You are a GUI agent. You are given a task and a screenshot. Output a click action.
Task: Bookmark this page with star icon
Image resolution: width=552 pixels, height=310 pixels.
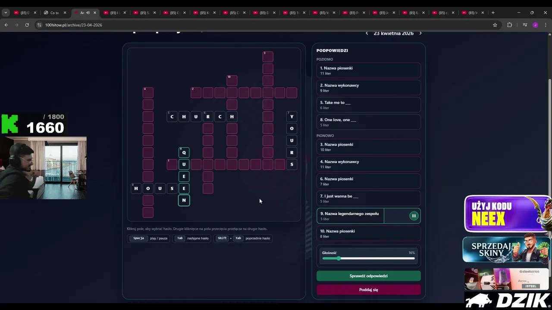click(x=495, y=25)
